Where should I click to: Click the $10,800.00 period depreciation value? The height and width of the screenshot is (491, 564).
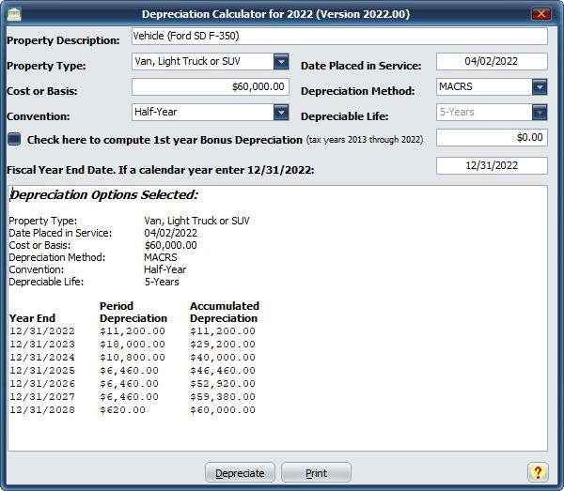[133, 358]
